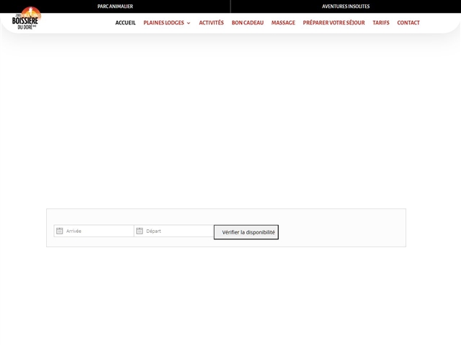Open the Activités page
This screenshot has width=461, height=345.
click(211, 23)
